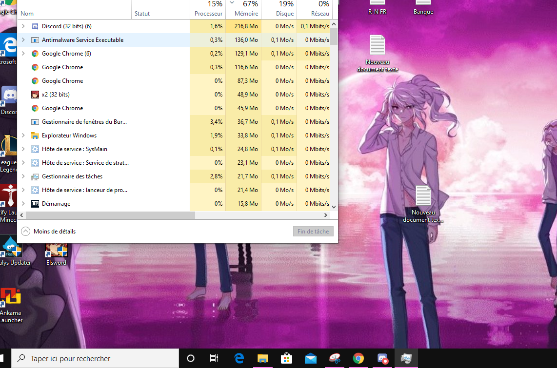Expand the Explorateur Windows process

[23, 136]
